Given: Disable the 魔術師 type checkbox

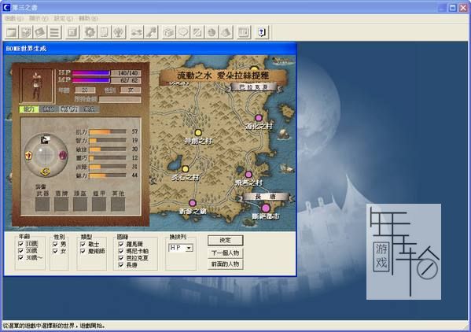Looking at the screenshot, I should (83, 251).
